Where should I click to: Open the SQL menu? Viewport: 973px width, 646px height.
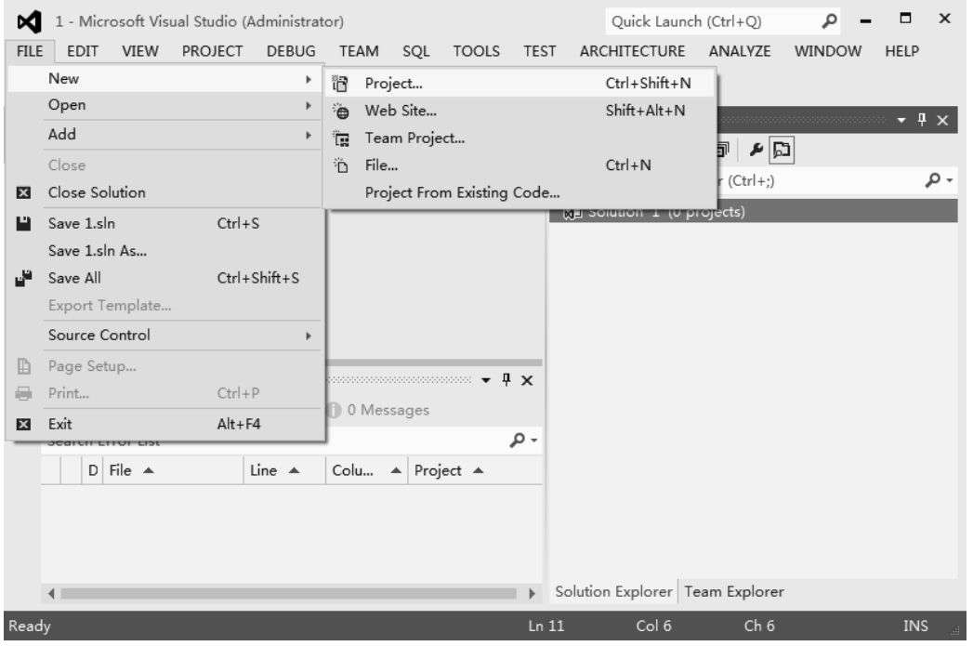(x=415, y=51)
